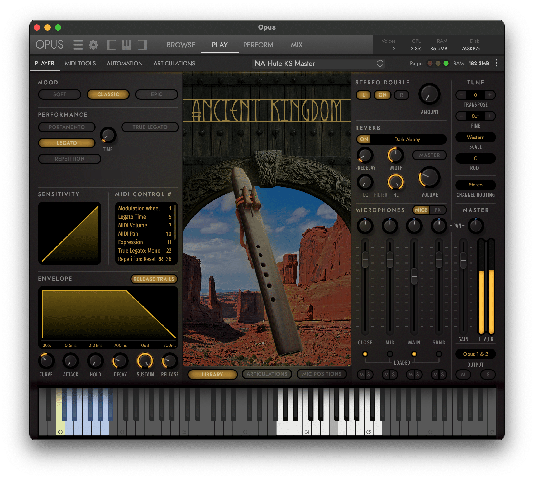Switch to the Mix tab
This screenshot has width=534, height=479.
(297, 45)
